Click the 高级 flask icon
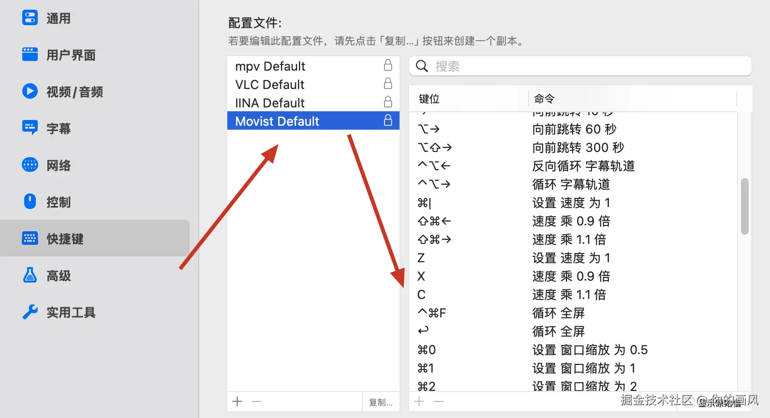The width and height of the screenshot is (770, 418). (x=30, y=275)
